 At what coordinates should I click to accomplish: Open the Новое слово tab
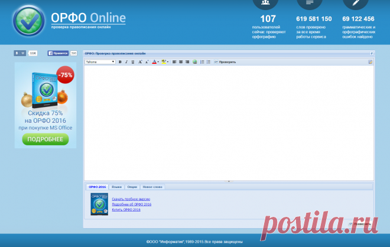coord(152,187)
